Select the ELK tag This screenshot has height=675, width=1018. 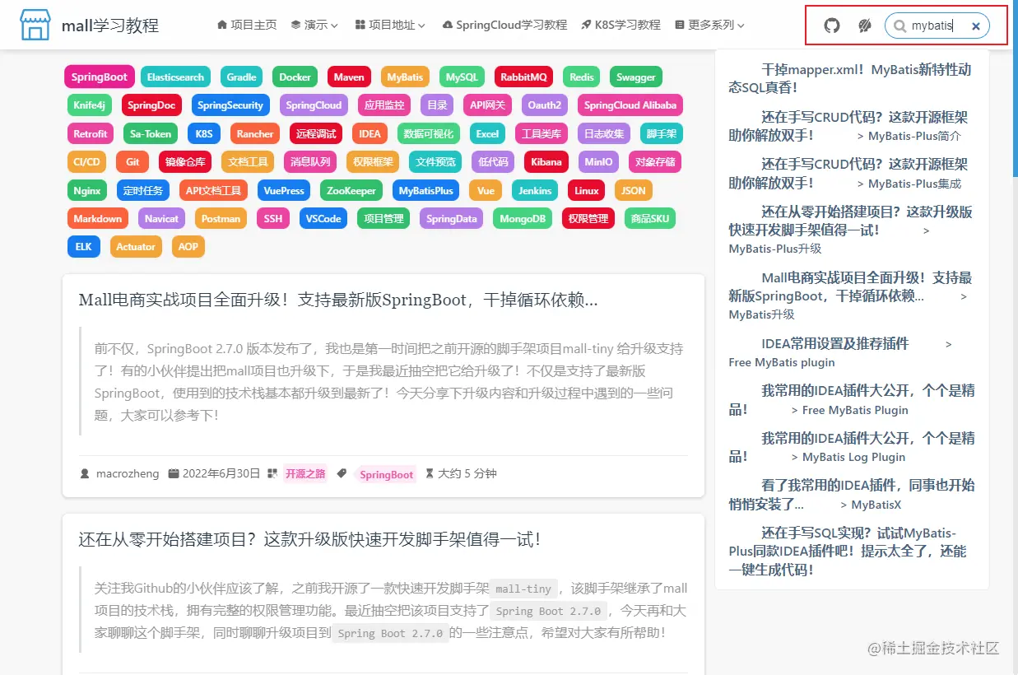pos(83,246)
